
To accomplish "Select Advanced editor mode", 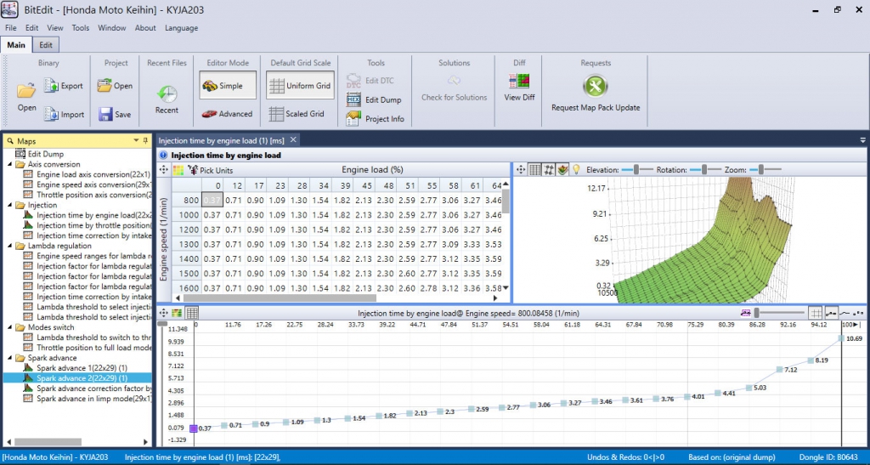I will pos(228,114).
